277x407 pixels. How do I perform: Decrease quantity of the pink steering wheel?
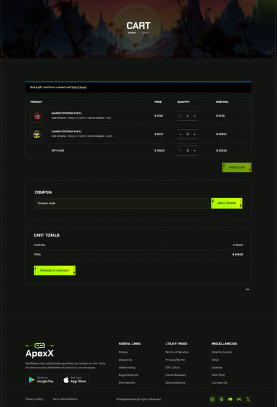tap(181, 116)
